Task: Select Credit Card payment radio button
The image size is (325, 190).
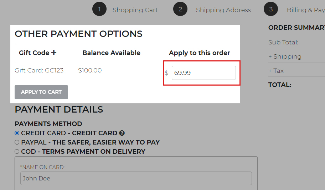Action: [x=17, y=133]
